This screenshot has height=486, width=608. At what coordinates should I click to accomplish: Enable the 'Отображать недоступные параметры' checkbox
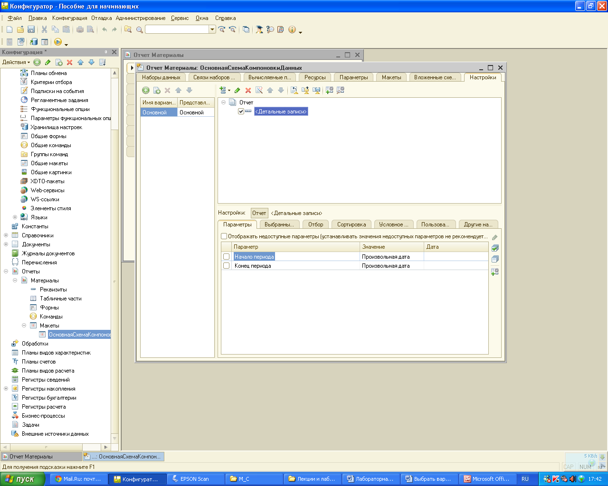[224, 236]
